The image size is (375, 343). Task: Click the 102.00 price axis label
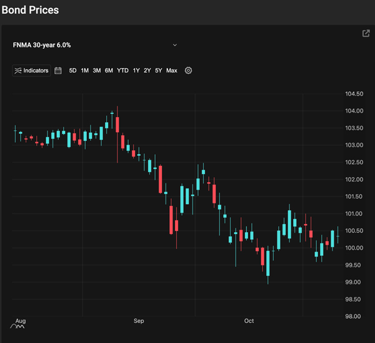(354, 180)
